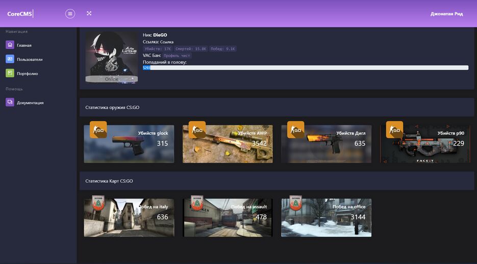
Task: Click the 636 italy wins value
Action: (x=162, y=217)
